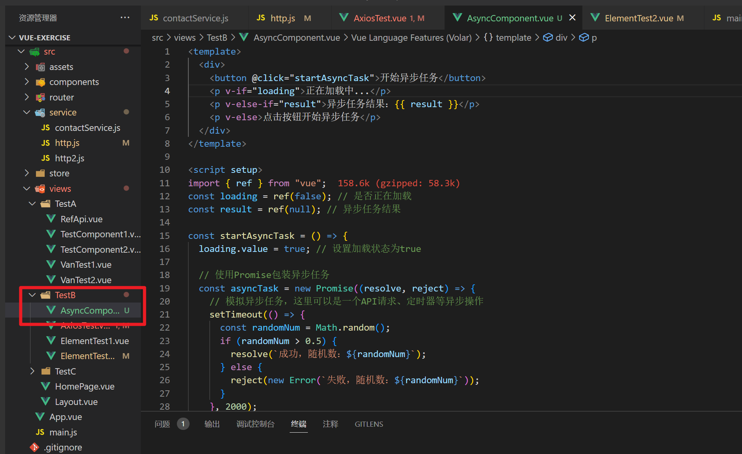
Task: Click Vue icon in breadcrumb before AsyncComponent.vue
Action: 244,37
